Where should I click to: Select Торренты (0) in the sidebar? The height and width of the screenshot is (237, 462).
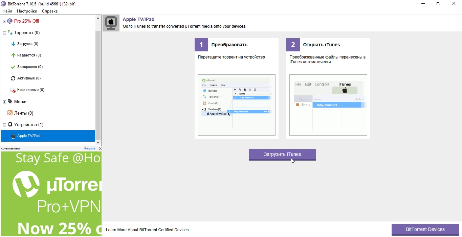click(27, 33)
